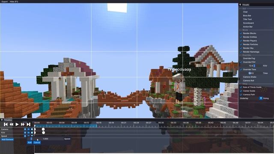Uncheck Render Entities
The height and width of the screenshot is (154, 274).
[x=241, y=37]
